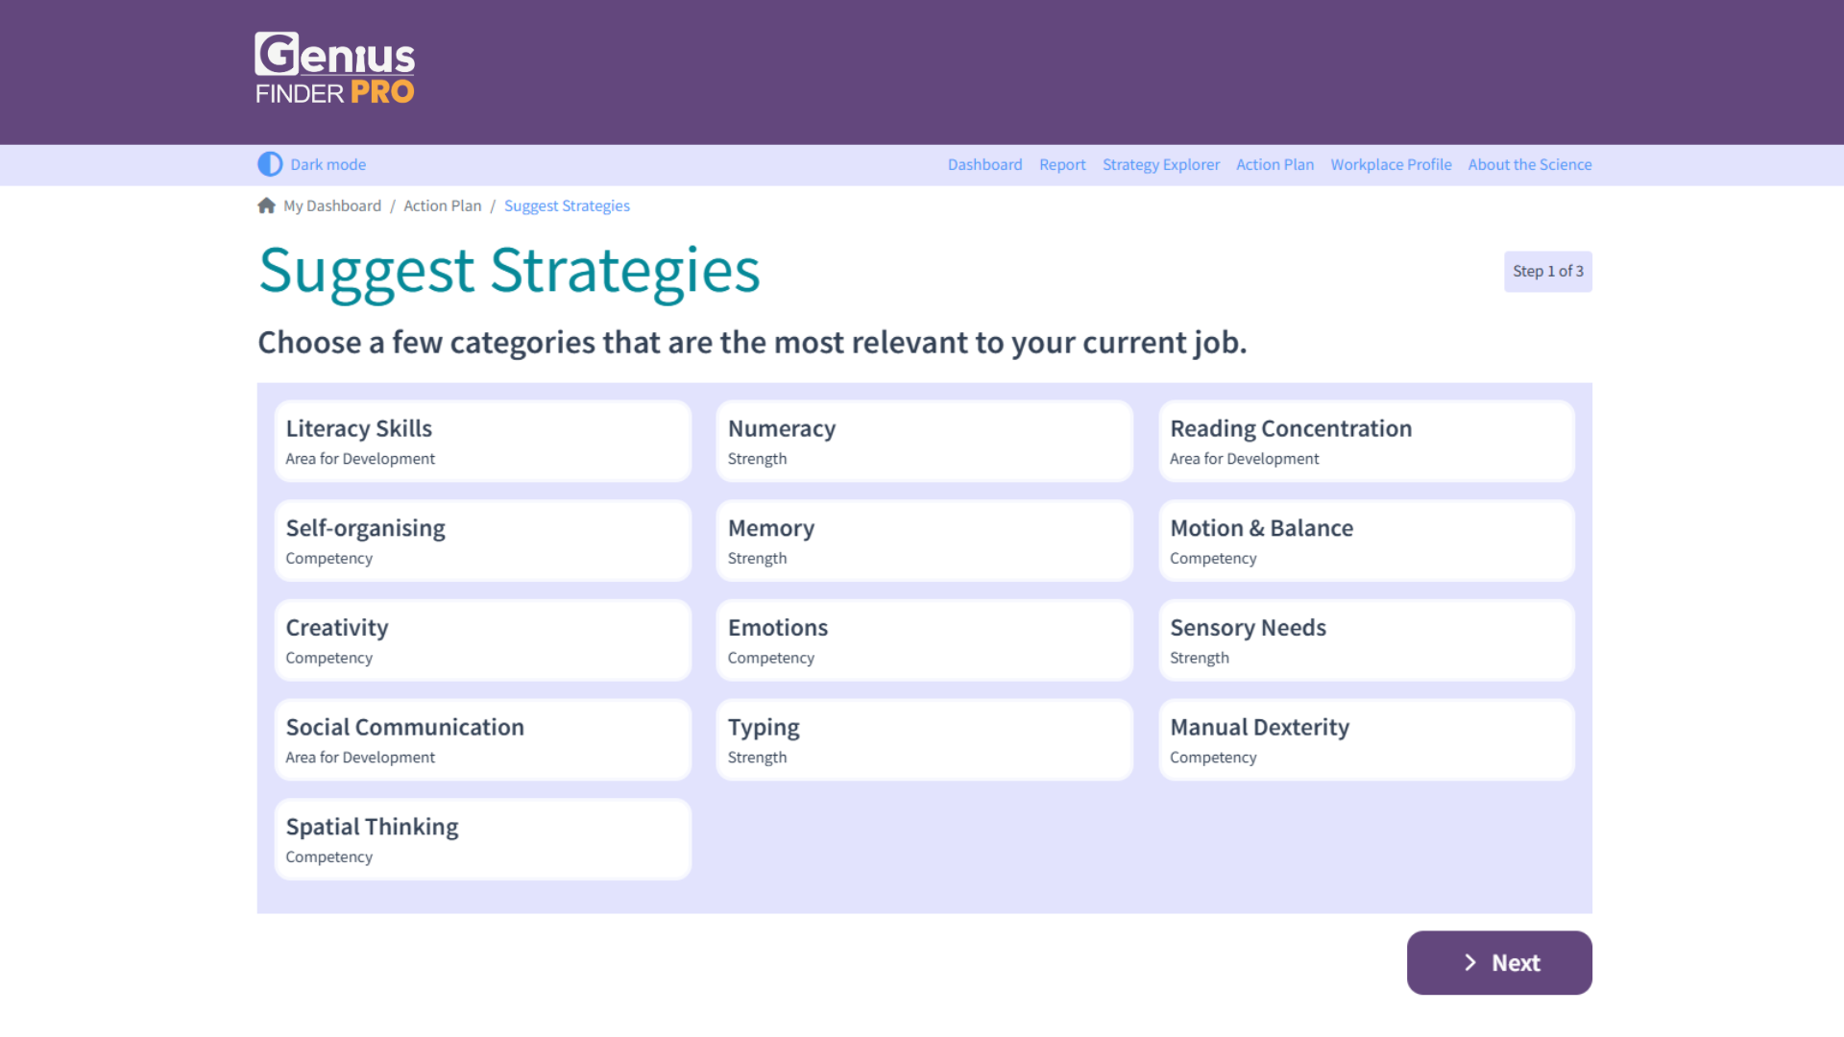
Task: Select the Emotions competency card
Action: tap(924, 640)
